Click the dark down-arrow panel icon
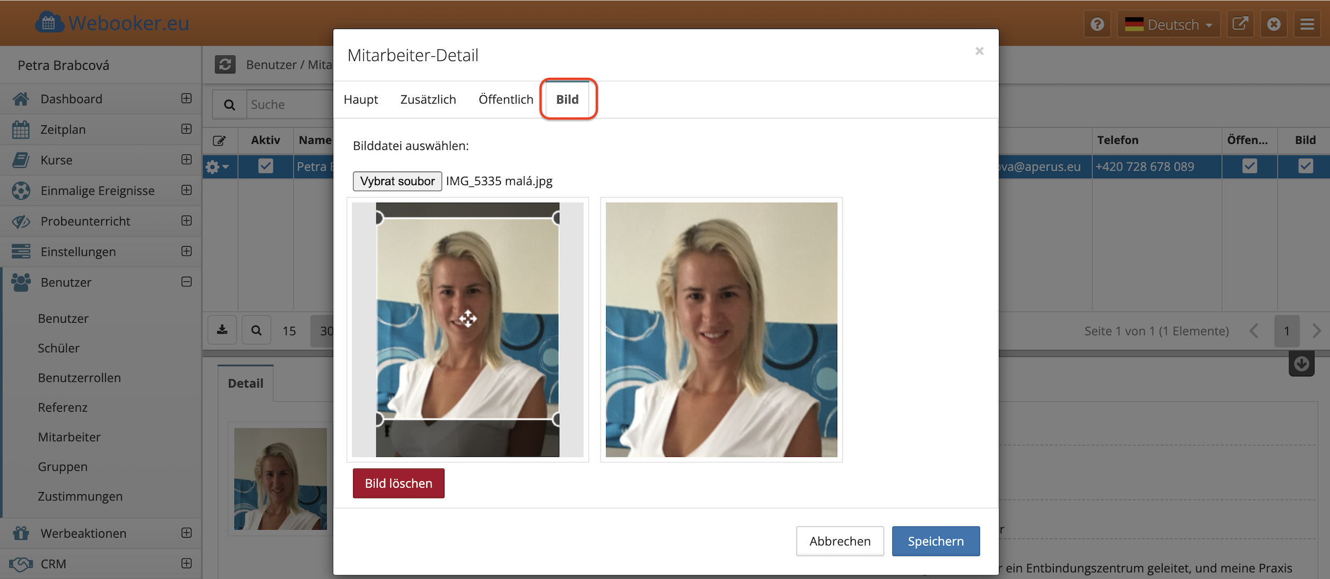Viewport: 1330px width, 579px height. [x=1301, y=364]
